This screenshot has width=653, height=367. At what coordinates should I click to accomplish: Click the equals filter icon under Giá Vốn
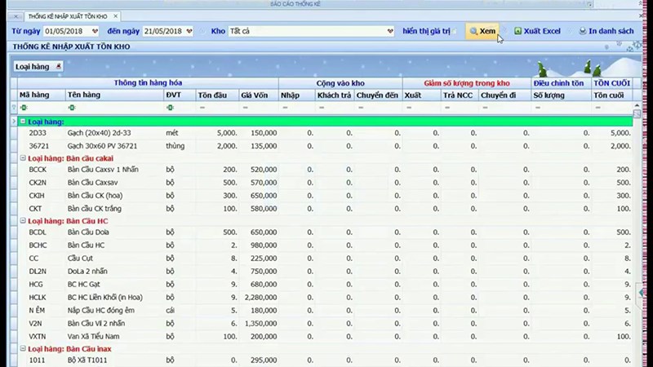point(246,108)
